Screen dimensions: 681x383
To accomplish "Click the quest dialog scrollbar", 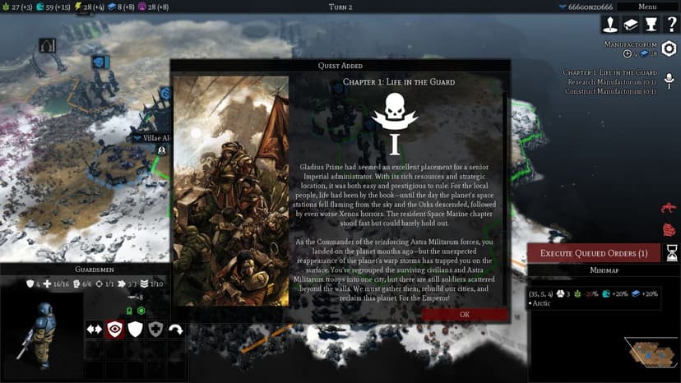I will (504, 197).
